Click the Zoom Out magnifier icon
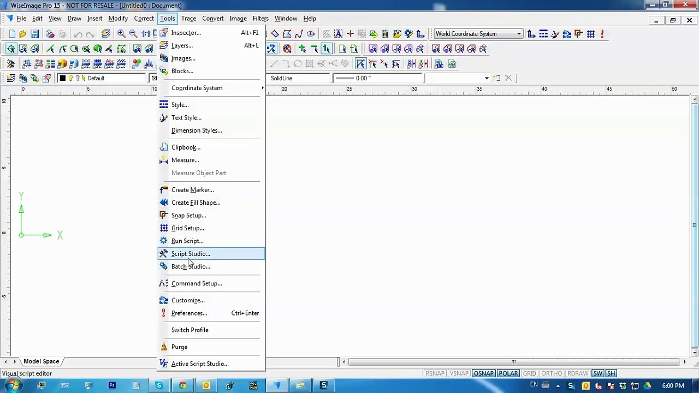 133,34
